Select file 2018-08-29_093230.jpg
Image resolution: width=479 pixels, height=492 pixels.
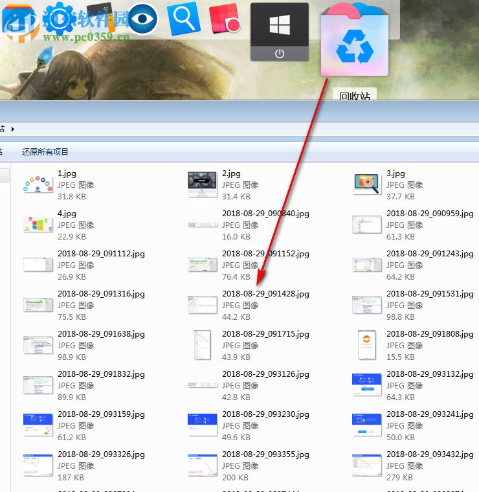[x=248, y=425]
